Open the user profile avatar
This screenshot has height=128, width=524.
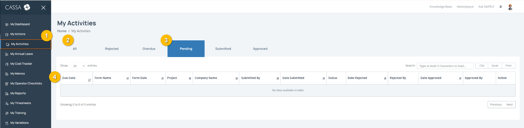pos(510,7)
